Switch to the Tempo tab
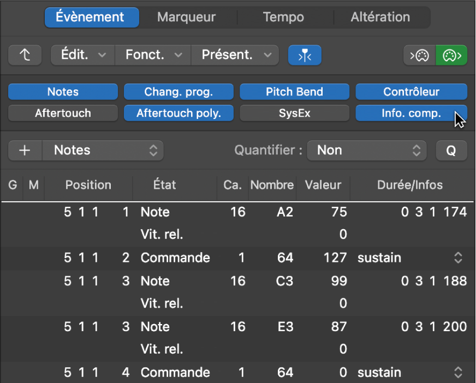Viewport: 476px width, 383px height. point(283,17)
